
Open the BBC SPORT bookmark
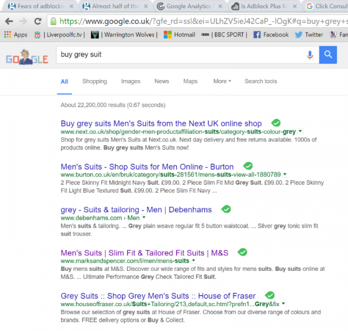224,35
